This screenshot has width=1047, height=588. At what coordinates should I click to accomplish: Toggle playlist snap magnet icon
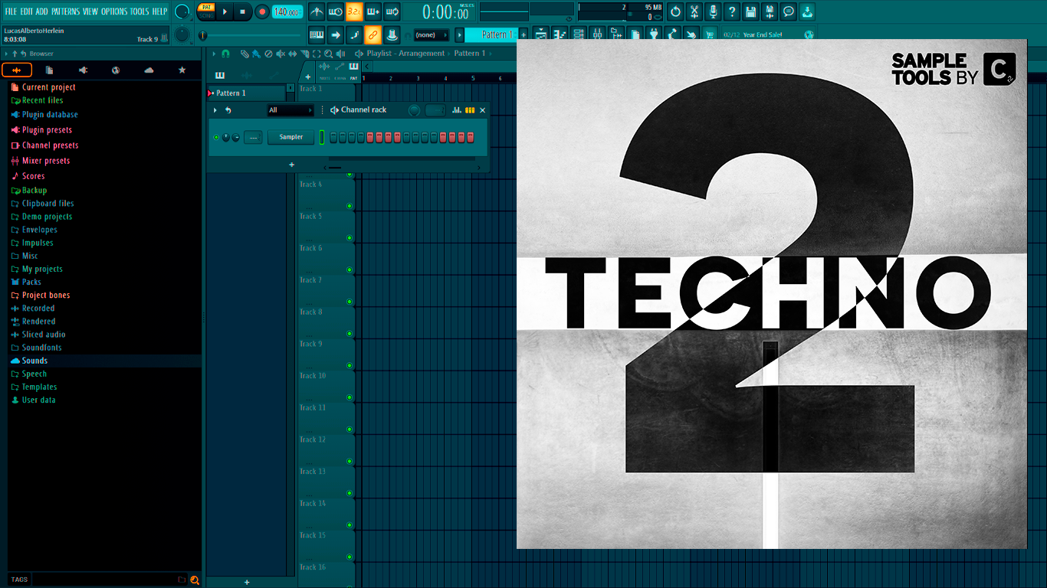225,54
